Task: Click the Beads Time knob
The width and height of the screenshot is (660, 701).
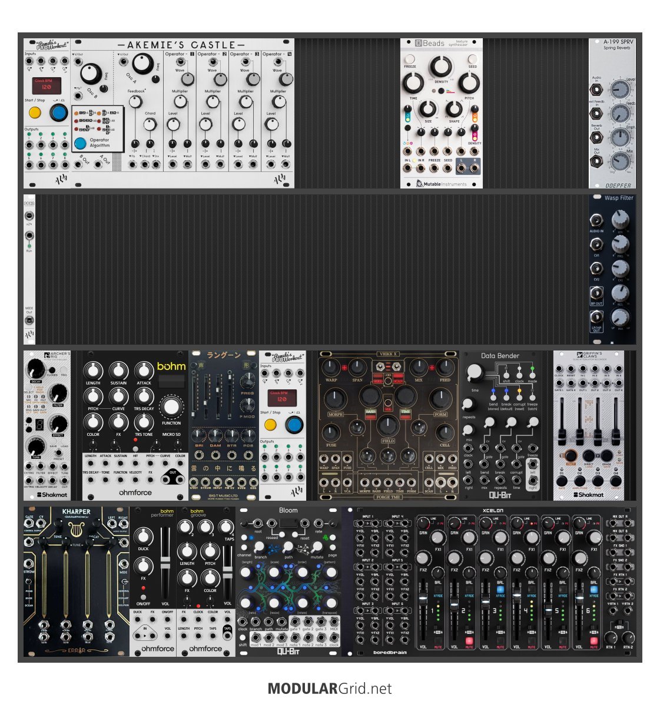Action: (413, 83)
